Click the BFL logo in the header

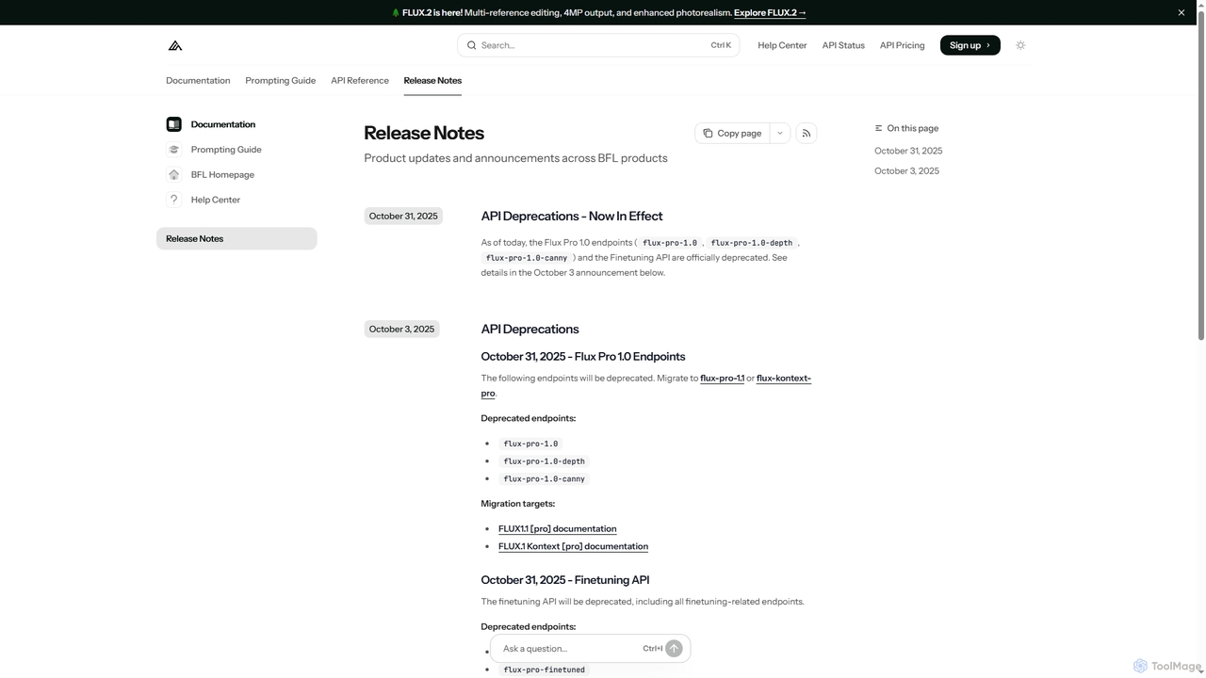click(x=175, y=45)
